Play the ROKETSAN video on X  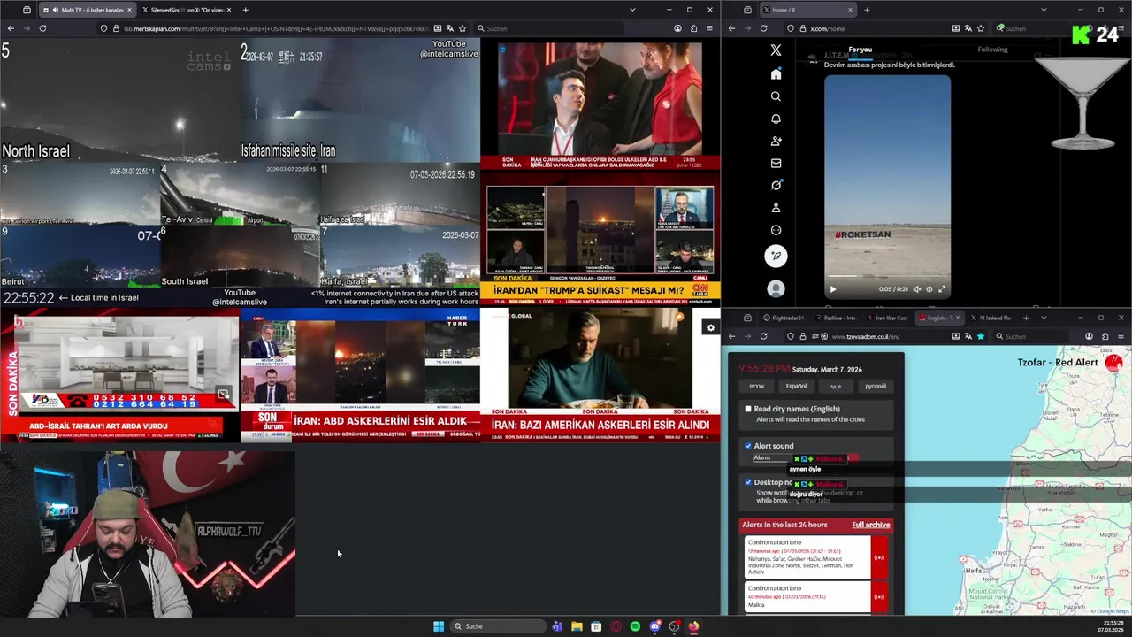832,289
